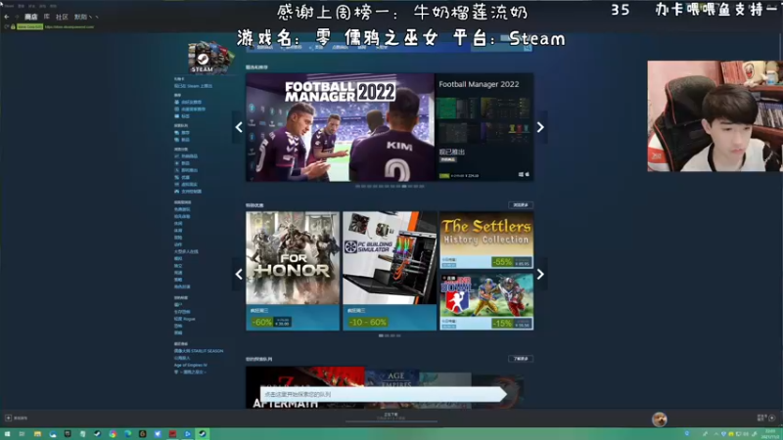Select the store search magnifier icon
The width and height of the screenshot is (783, 440).
click(528, 48)
